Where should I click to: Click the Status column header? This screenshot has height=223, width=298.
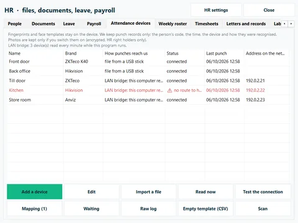[185, 53]
